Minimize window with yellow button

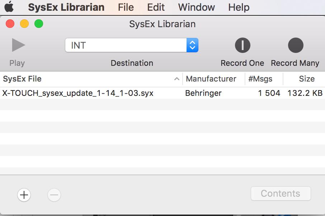(x=24, y=24)
